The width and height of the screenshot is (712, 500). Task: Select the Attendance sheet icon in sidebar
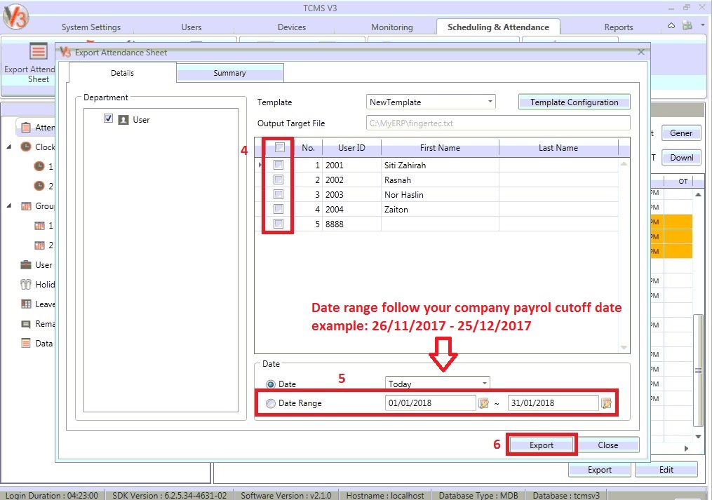[x=26, y=128]
